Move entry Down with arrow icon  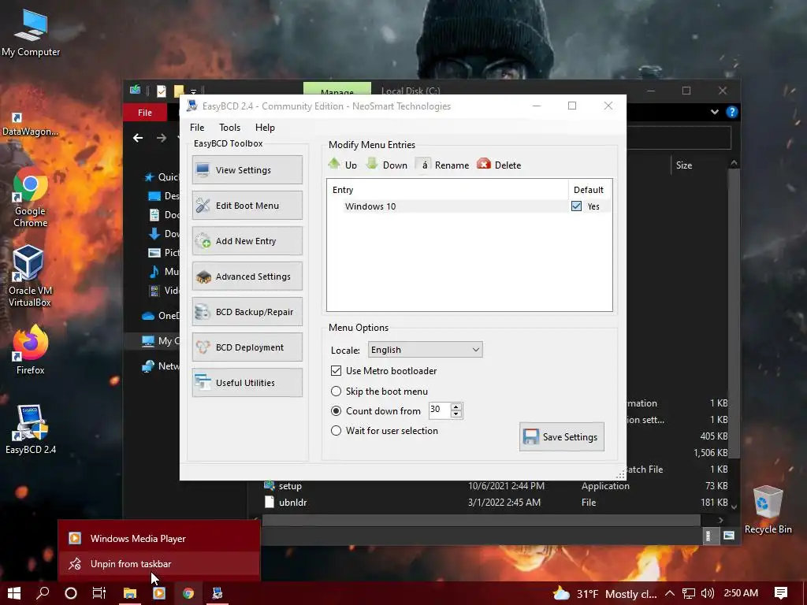coord(386,165)
